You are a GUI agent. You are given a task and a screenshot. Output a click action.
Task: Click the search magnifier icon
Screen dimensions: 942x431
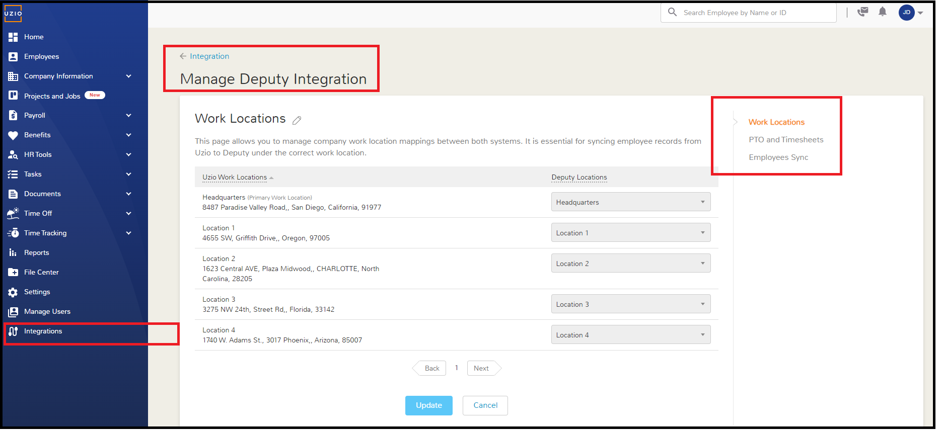[x=672, y=12]
